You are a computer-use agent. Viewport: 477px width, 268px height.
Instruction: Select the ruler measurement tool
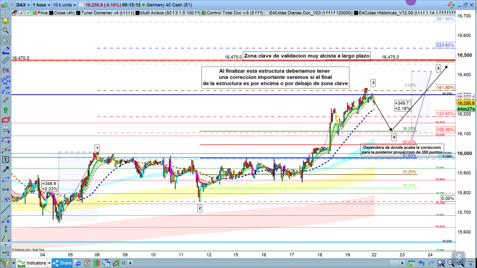click(6, 60)
